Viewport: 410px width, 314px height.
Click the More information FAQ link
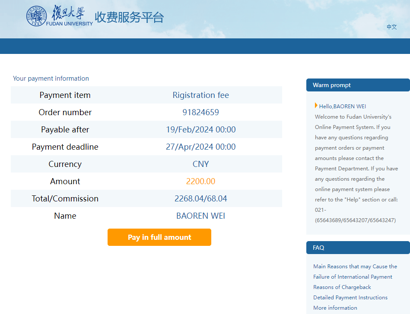335,308
